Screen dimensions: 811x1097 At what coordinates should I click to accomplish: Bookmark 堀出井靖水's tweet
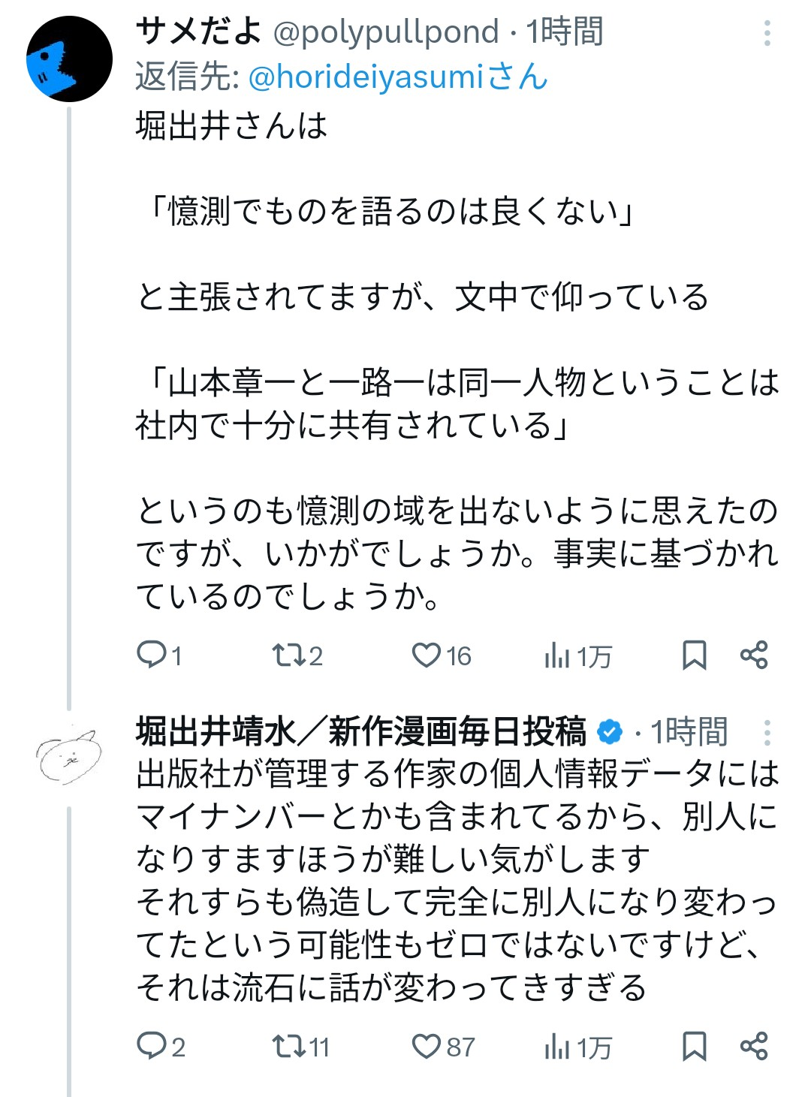point(694,1046)
